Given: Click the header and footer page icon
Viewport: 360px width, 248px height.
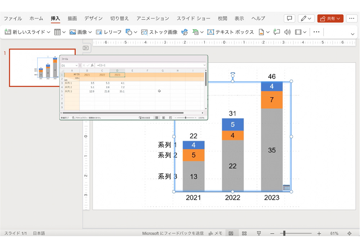Looking at the screenshot, I should (261, 32).
